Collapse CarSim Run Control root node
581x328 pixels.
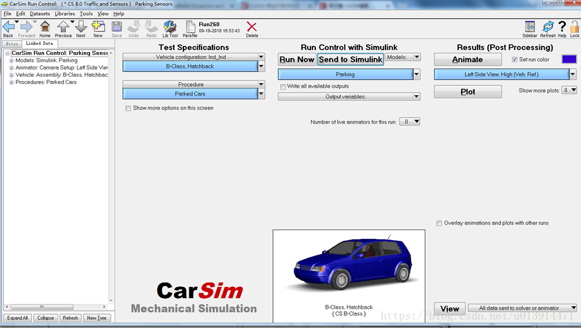tap(7, 53)
